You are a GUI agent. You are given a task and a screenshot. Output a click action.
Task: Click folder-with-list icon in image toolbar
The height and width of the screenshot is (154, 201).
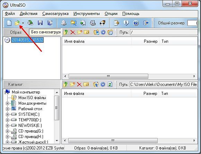click(x=110, y=32)
